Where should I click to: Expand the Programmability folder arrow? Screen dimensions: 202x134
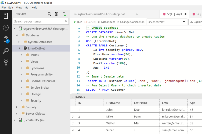[x=21, y=74]
